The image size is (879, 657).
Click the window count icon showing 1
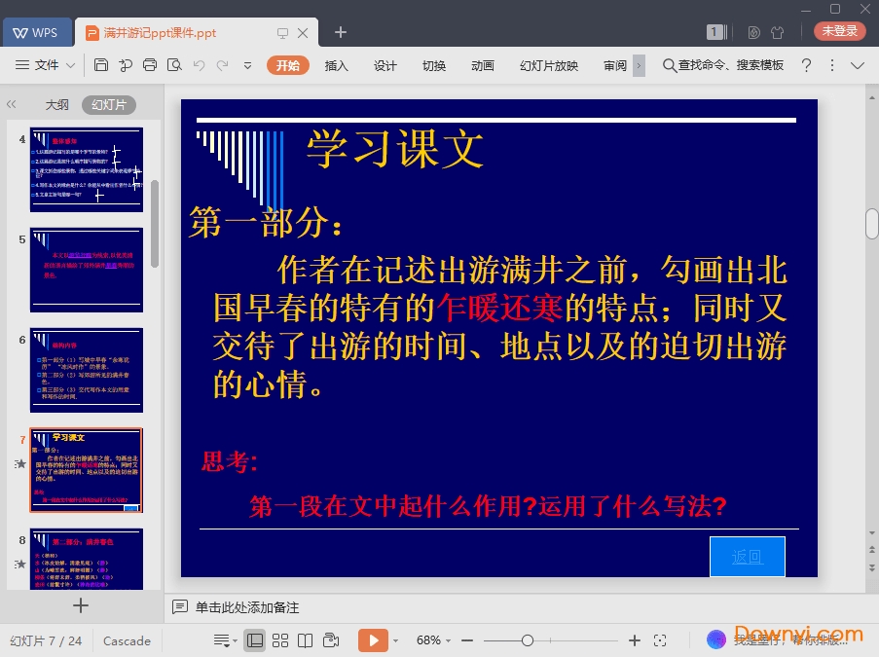click(x=715, y=32)
